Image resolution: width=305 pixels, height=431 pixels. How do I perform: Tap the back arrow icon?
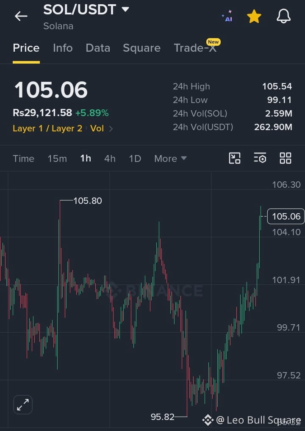(21, 16)
